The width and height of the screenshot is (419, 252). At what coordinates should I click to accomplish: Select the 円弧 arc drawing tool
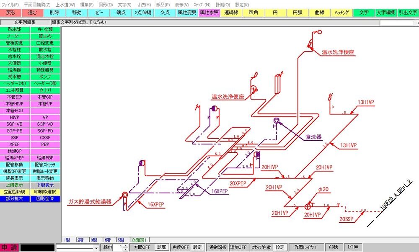tap(297, 13)
